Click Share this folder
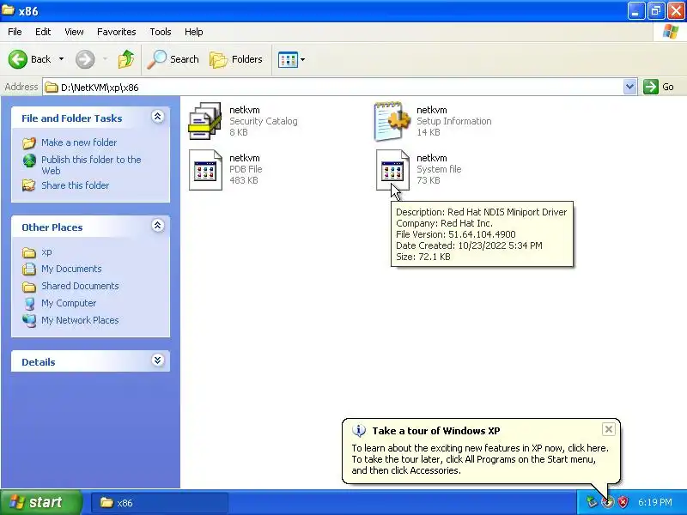Screen dimensions: 687x515 pyautogui.click(x=75, y=185)
